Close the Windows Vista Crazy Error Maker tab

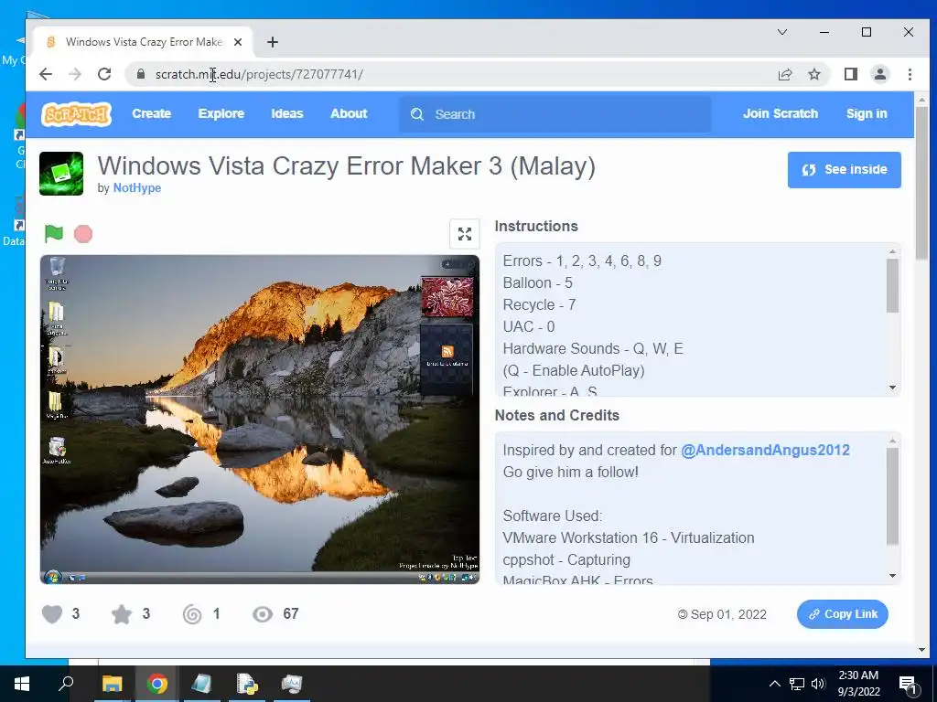tap(238, 42)
